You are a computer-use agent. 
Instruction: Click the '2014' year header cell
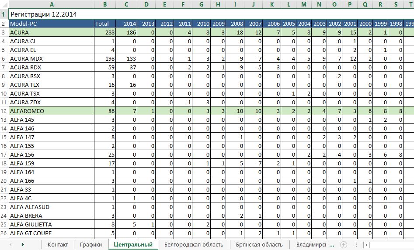tap(126, 24)
